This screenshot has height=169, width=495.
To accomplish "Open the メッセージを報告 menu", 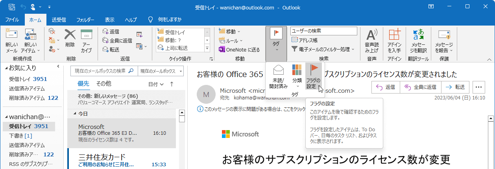I will click(444, 41).
